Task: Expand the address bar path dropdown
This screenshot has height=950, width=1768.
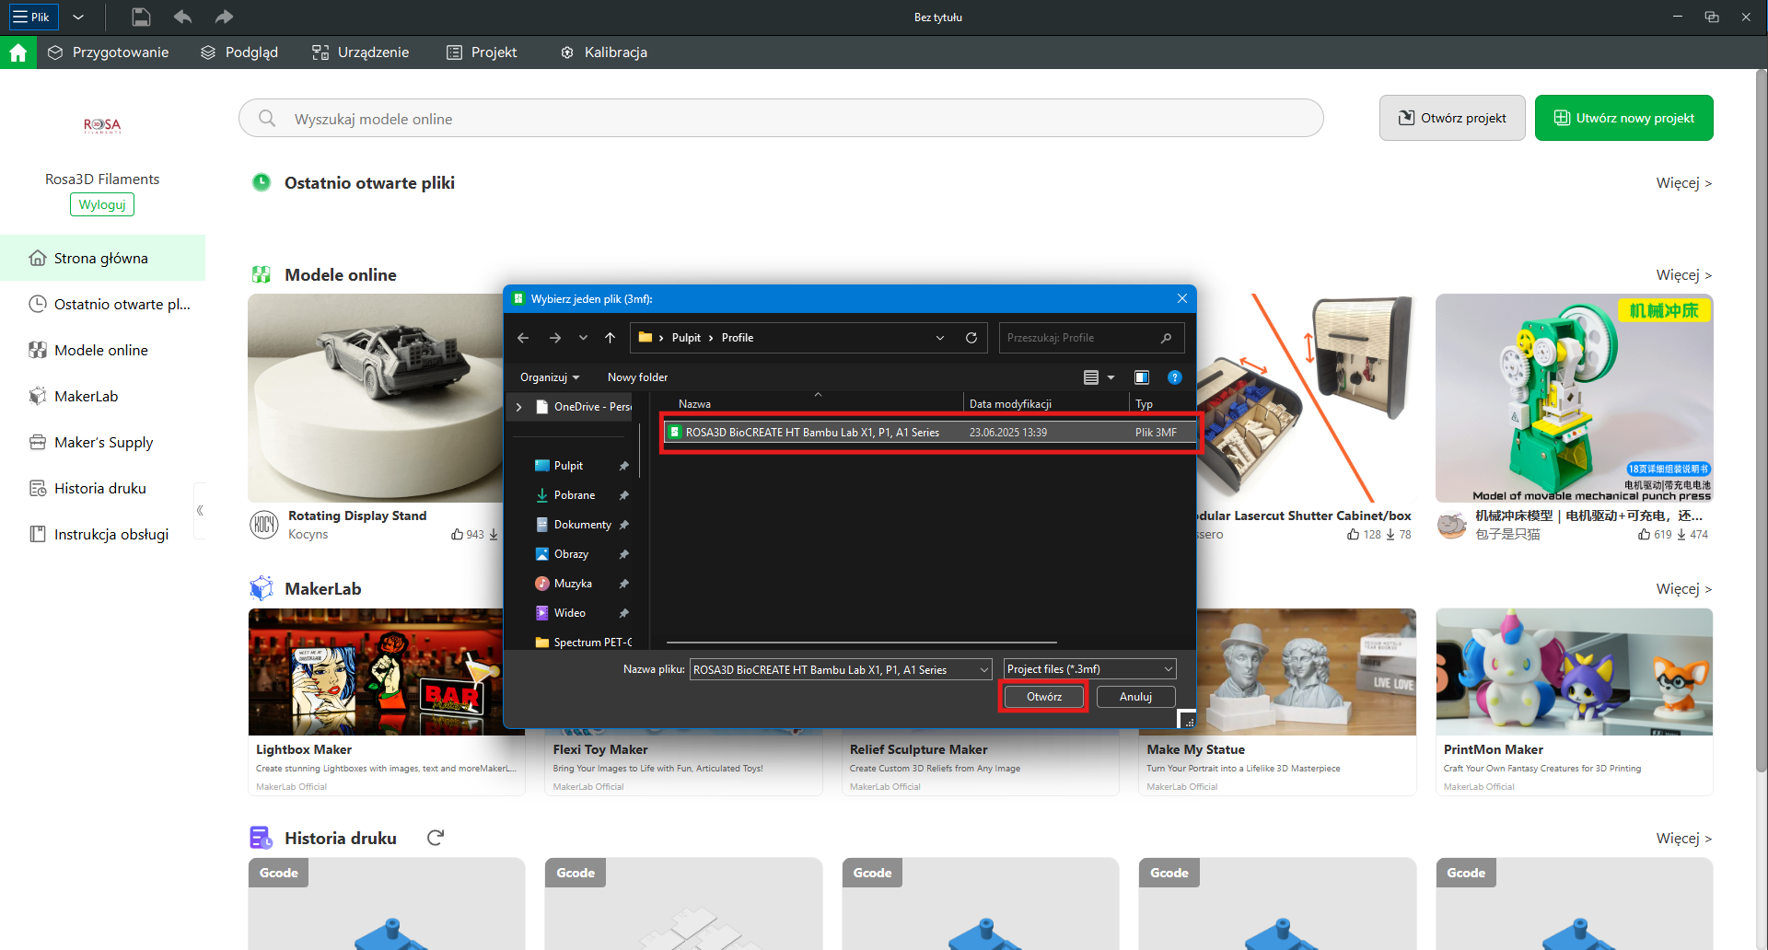Action: (940, 338)
